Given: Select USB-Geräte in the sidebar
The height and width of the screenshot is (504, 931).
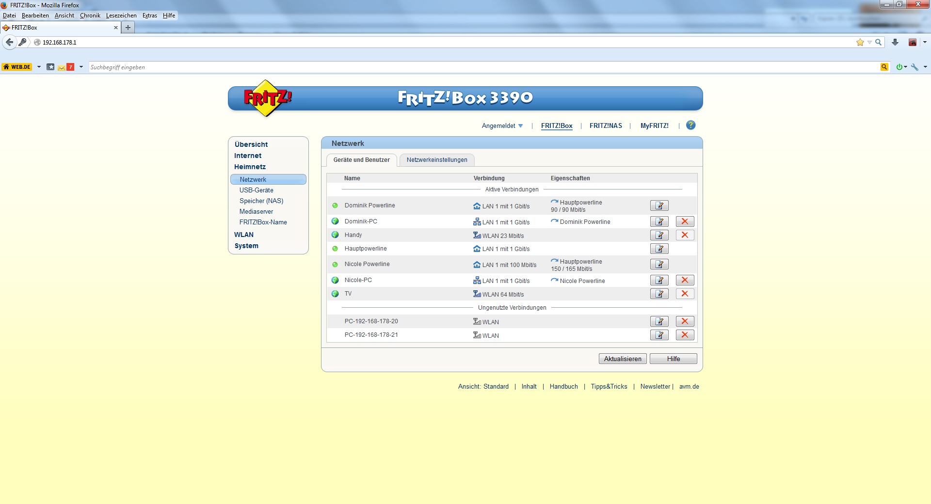Looking at the screenshot, I should [x=257, y=190].
